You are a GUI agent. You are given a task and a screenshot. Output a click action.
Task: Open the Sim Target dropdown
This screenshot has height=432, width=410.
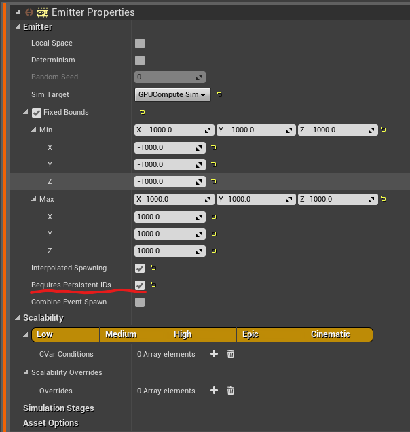pyautogui.click(x=172, y=94)
